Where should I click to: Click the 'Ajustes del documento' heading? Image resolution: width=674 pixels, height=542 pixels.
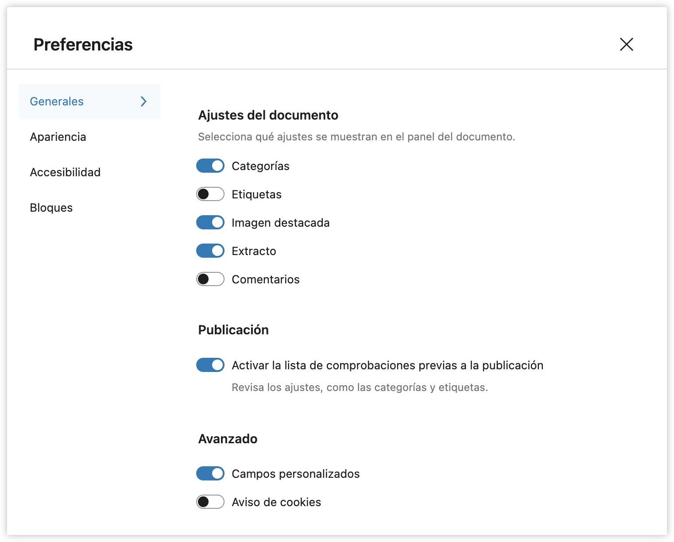click(268, 115)
